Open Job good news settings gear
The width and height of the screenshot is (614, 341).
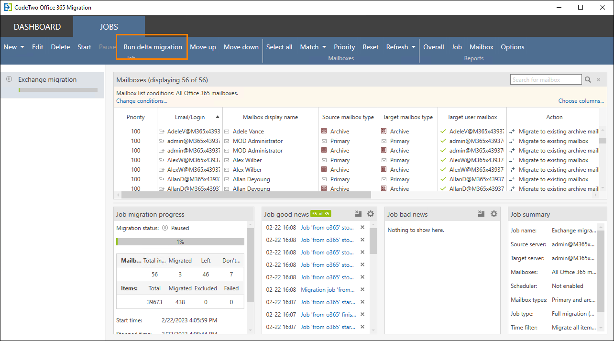tap(370, 214)
